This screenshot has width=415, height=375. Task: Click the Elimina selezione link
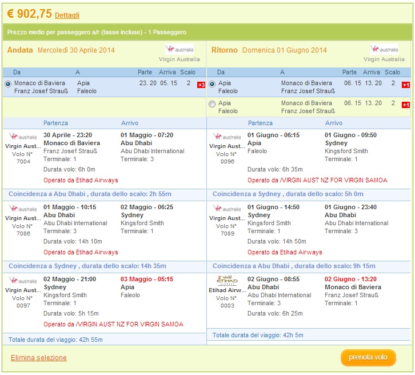tap(39, 357)
